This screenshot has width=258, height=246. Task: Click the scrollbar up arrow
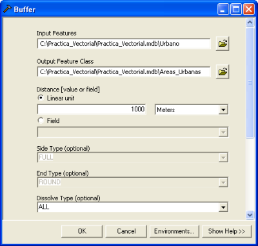pyautogui.click(x=250, y=23)
